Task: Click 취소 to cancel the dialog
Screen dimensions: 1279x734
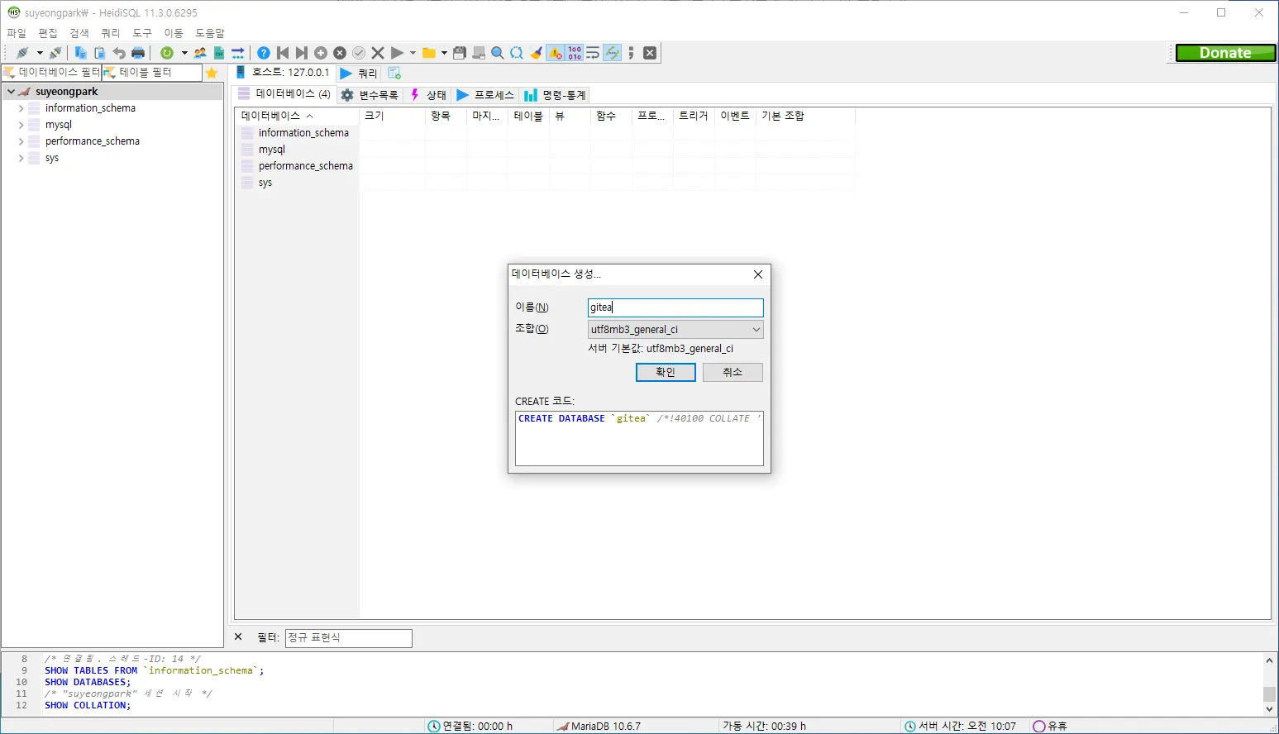Action: pyautogui.click(x=733, y=372)
